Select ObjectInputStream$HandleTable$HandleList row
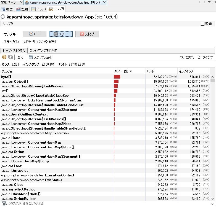The height and width of the screenshot is (207, 216). 105,105
